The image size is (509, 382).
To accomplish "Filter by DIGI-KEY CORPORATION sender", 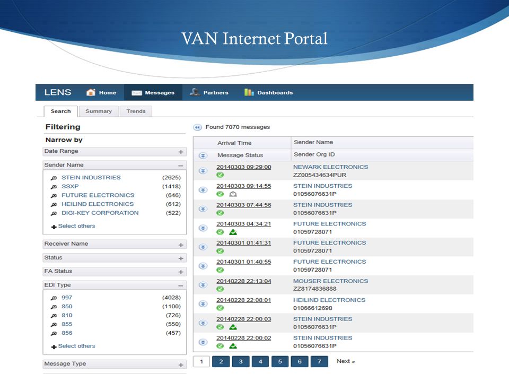I will (x=100, y=213).
